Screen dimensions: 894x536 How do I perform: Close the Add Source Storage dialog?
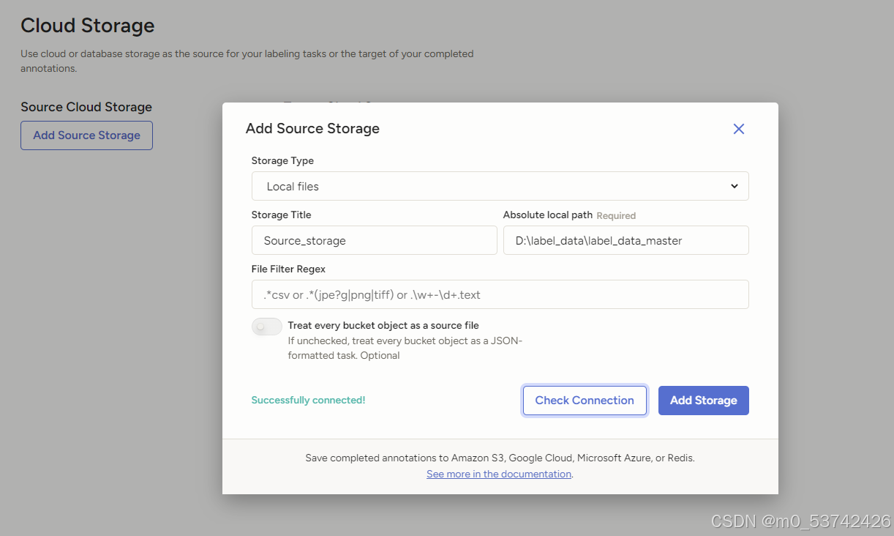738,129
